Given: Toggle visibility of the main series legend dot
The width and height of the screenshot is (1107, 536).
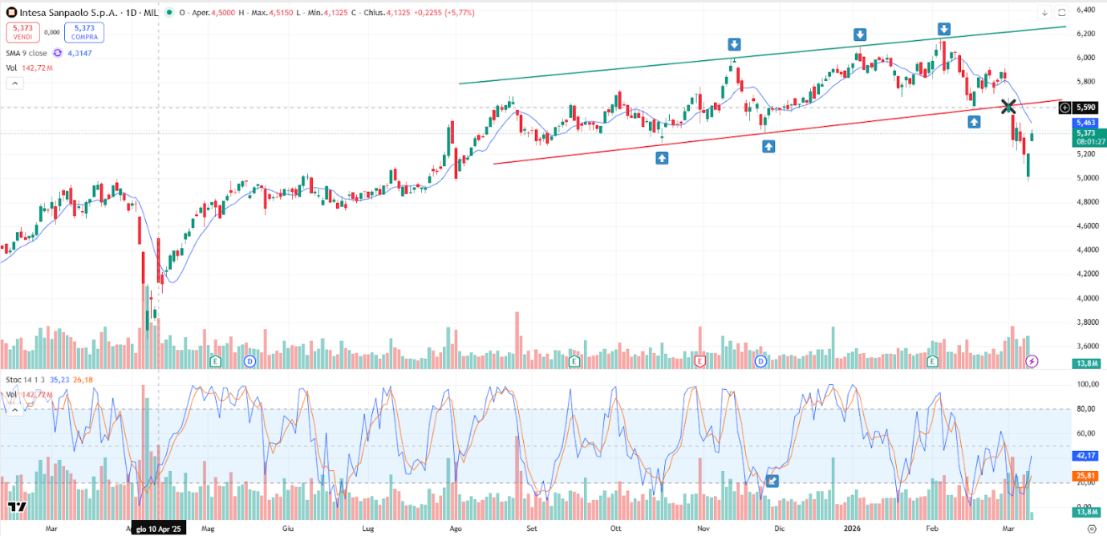Looking at the screenshot, I should 168,12.
